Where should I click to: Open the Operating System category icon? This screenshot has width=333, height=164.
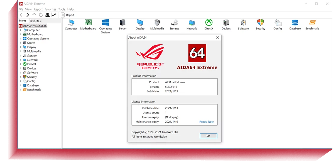coord(105,22)
